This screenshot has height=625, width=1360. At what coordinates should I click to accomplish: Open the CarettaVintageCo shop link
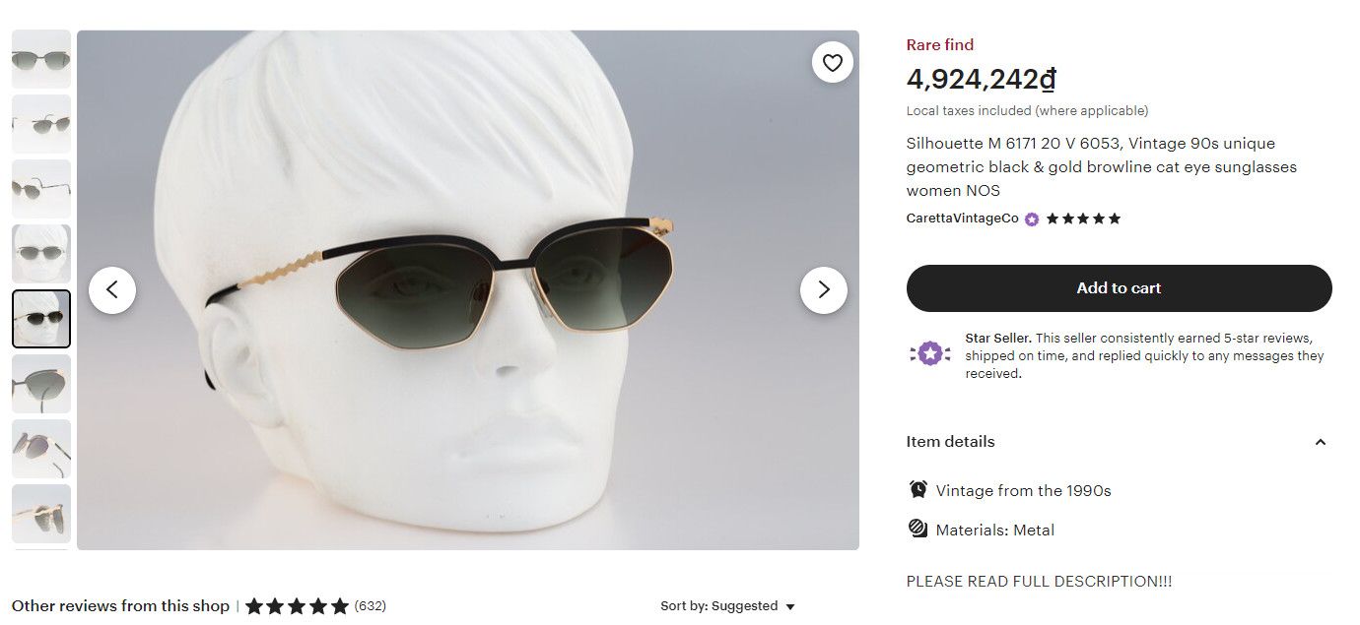click(962, 219)
